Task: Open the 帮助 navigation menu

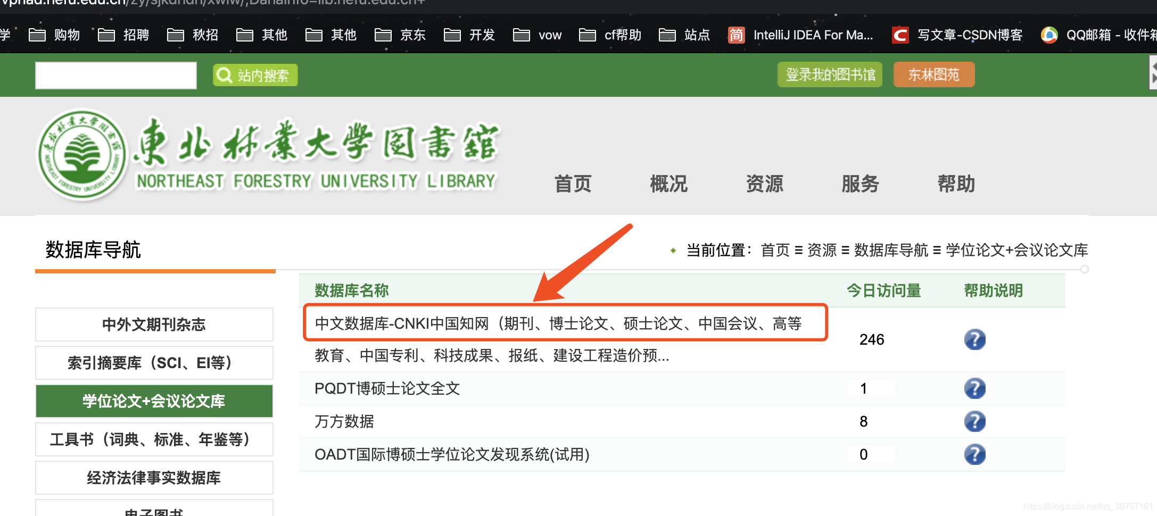Action: click(x=956, y=184)
